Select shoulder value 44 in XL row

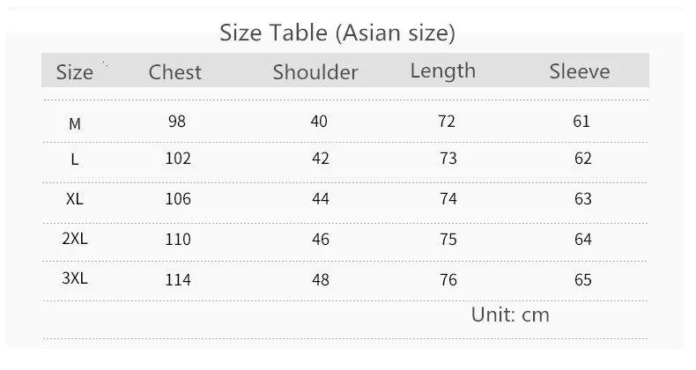pyautogui.click(x=321, y=199)
